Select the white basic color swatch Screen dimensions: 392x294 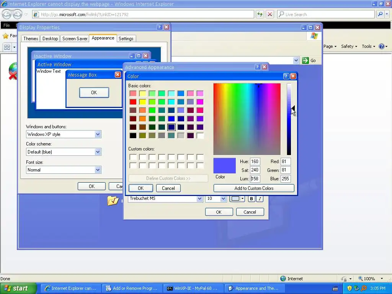200,136
